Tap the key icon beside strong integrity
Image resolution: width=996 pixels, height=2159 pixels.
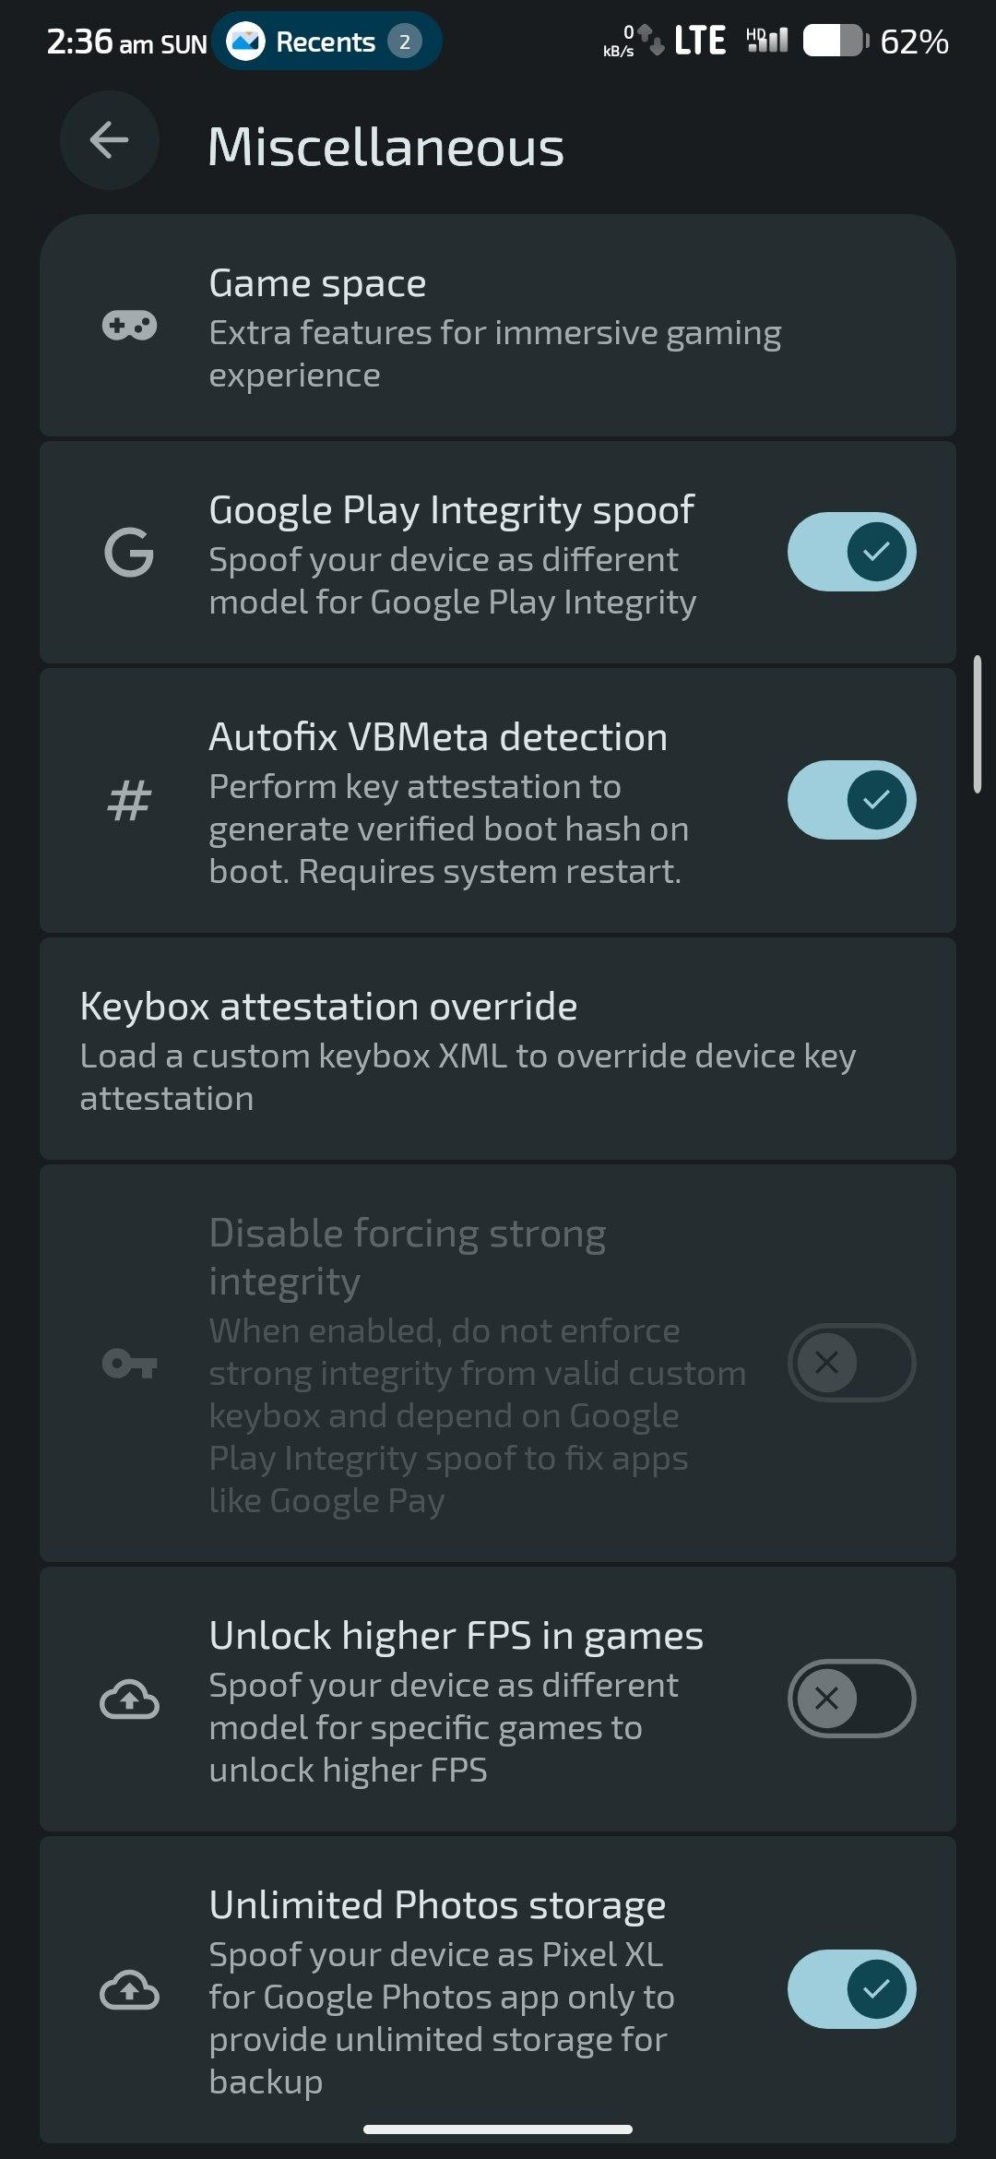click(x=129, y=1363)
